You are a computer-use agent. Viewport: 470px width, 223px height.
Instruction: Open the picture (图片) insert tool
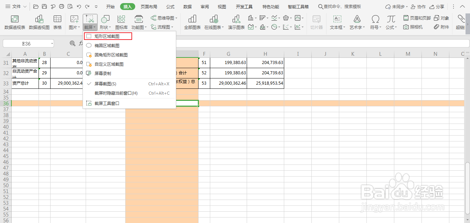click(x=74, y=22)
